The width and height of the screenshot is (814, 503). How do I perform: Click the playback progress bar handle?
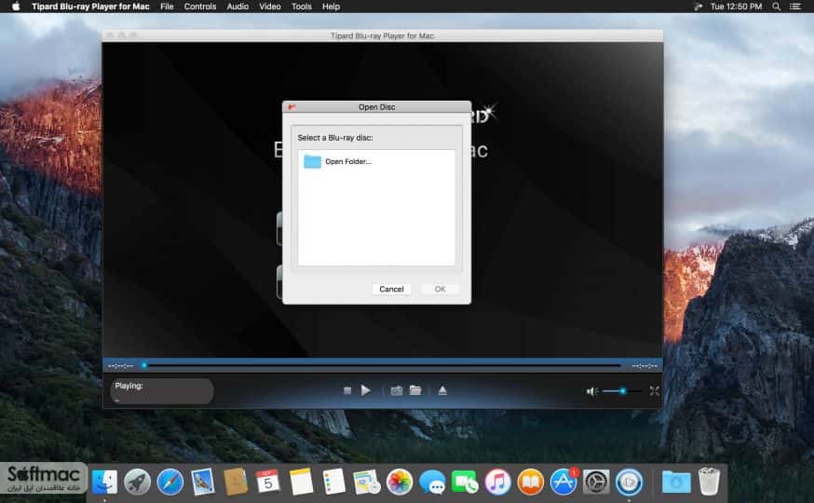144,365
